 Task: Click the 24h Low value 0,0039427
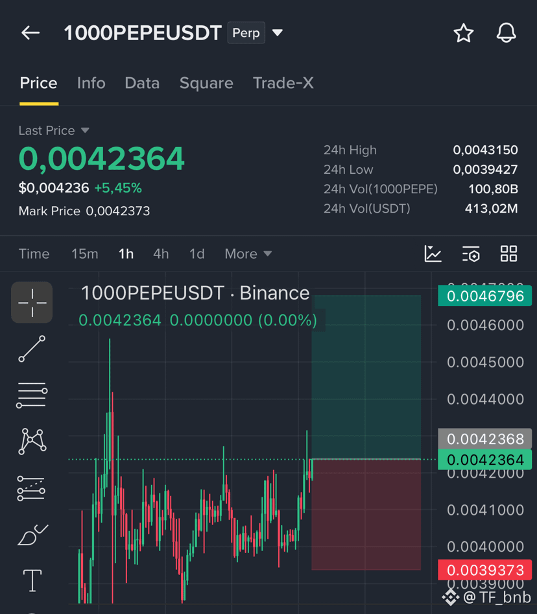pos(485,170)
